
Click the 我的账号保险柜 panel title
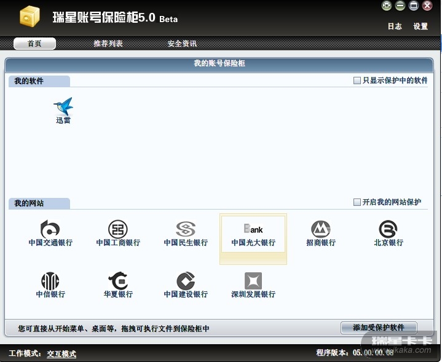(x=219, y=63)
